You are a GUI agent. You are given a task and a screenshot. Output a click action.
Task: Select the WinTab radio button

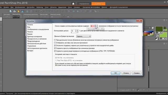56,58
